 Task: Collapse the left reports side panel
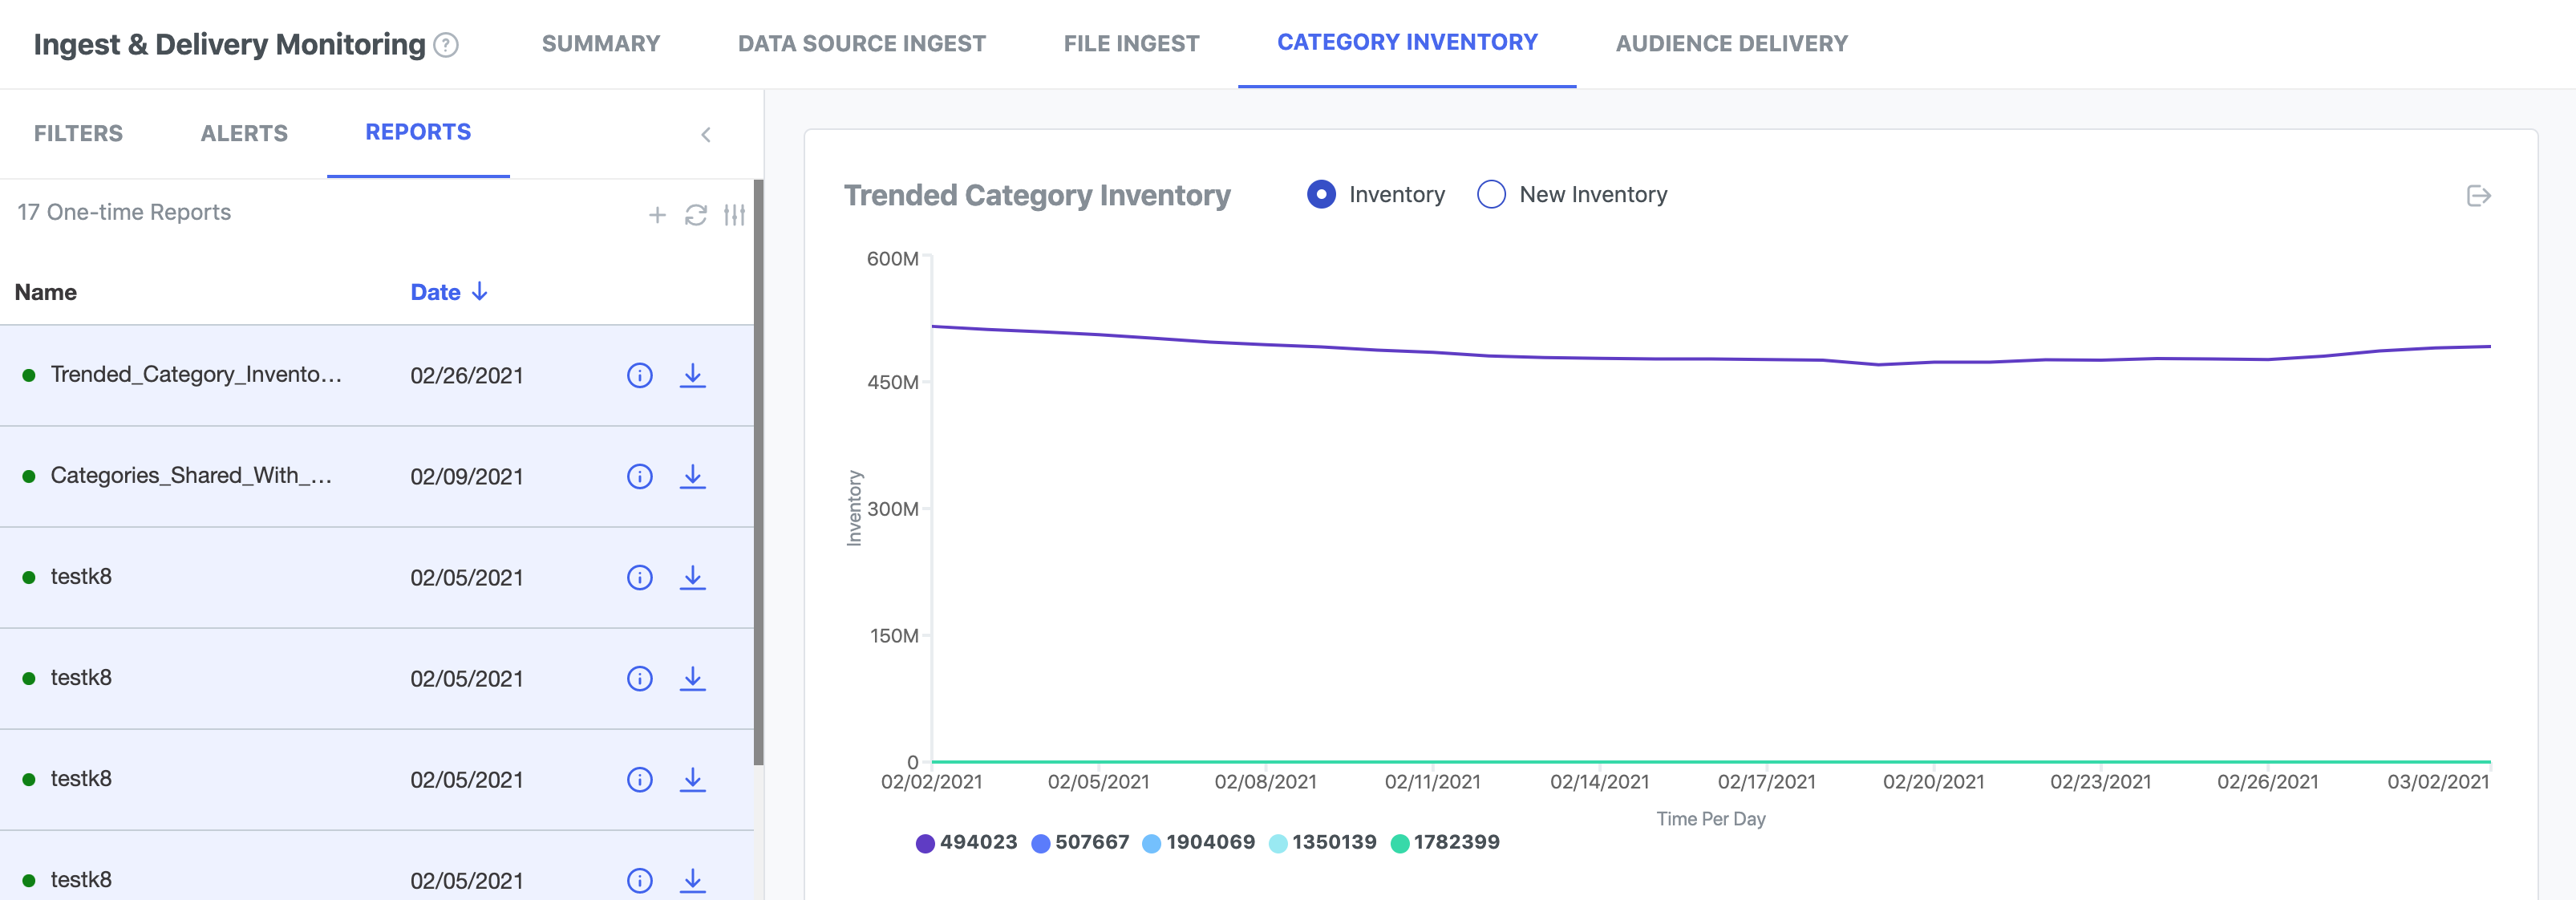(x=706, y=135)
